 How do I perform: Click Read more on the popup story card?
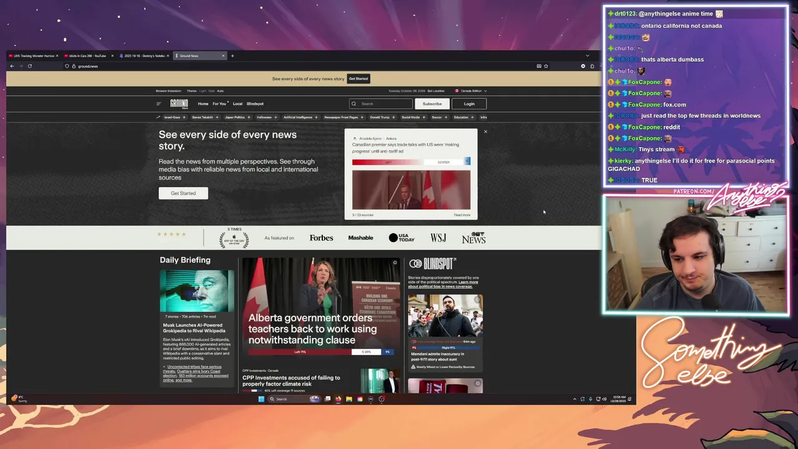[x=462, y=215]
